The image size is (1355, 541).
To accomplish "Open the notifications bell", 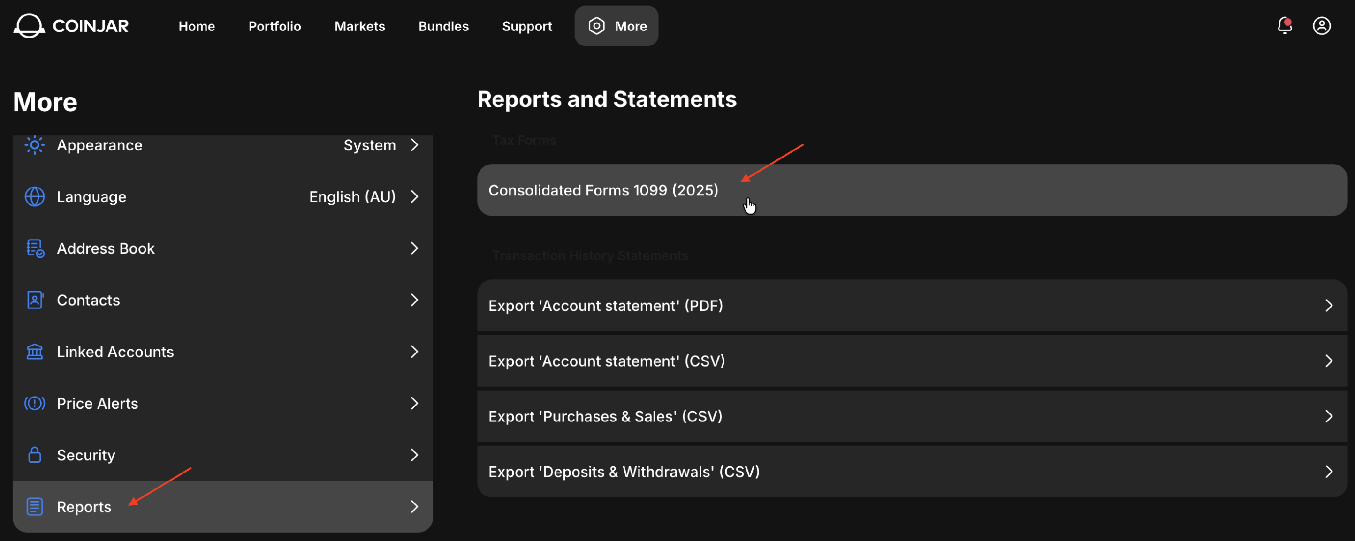I will click(1285, 26).
